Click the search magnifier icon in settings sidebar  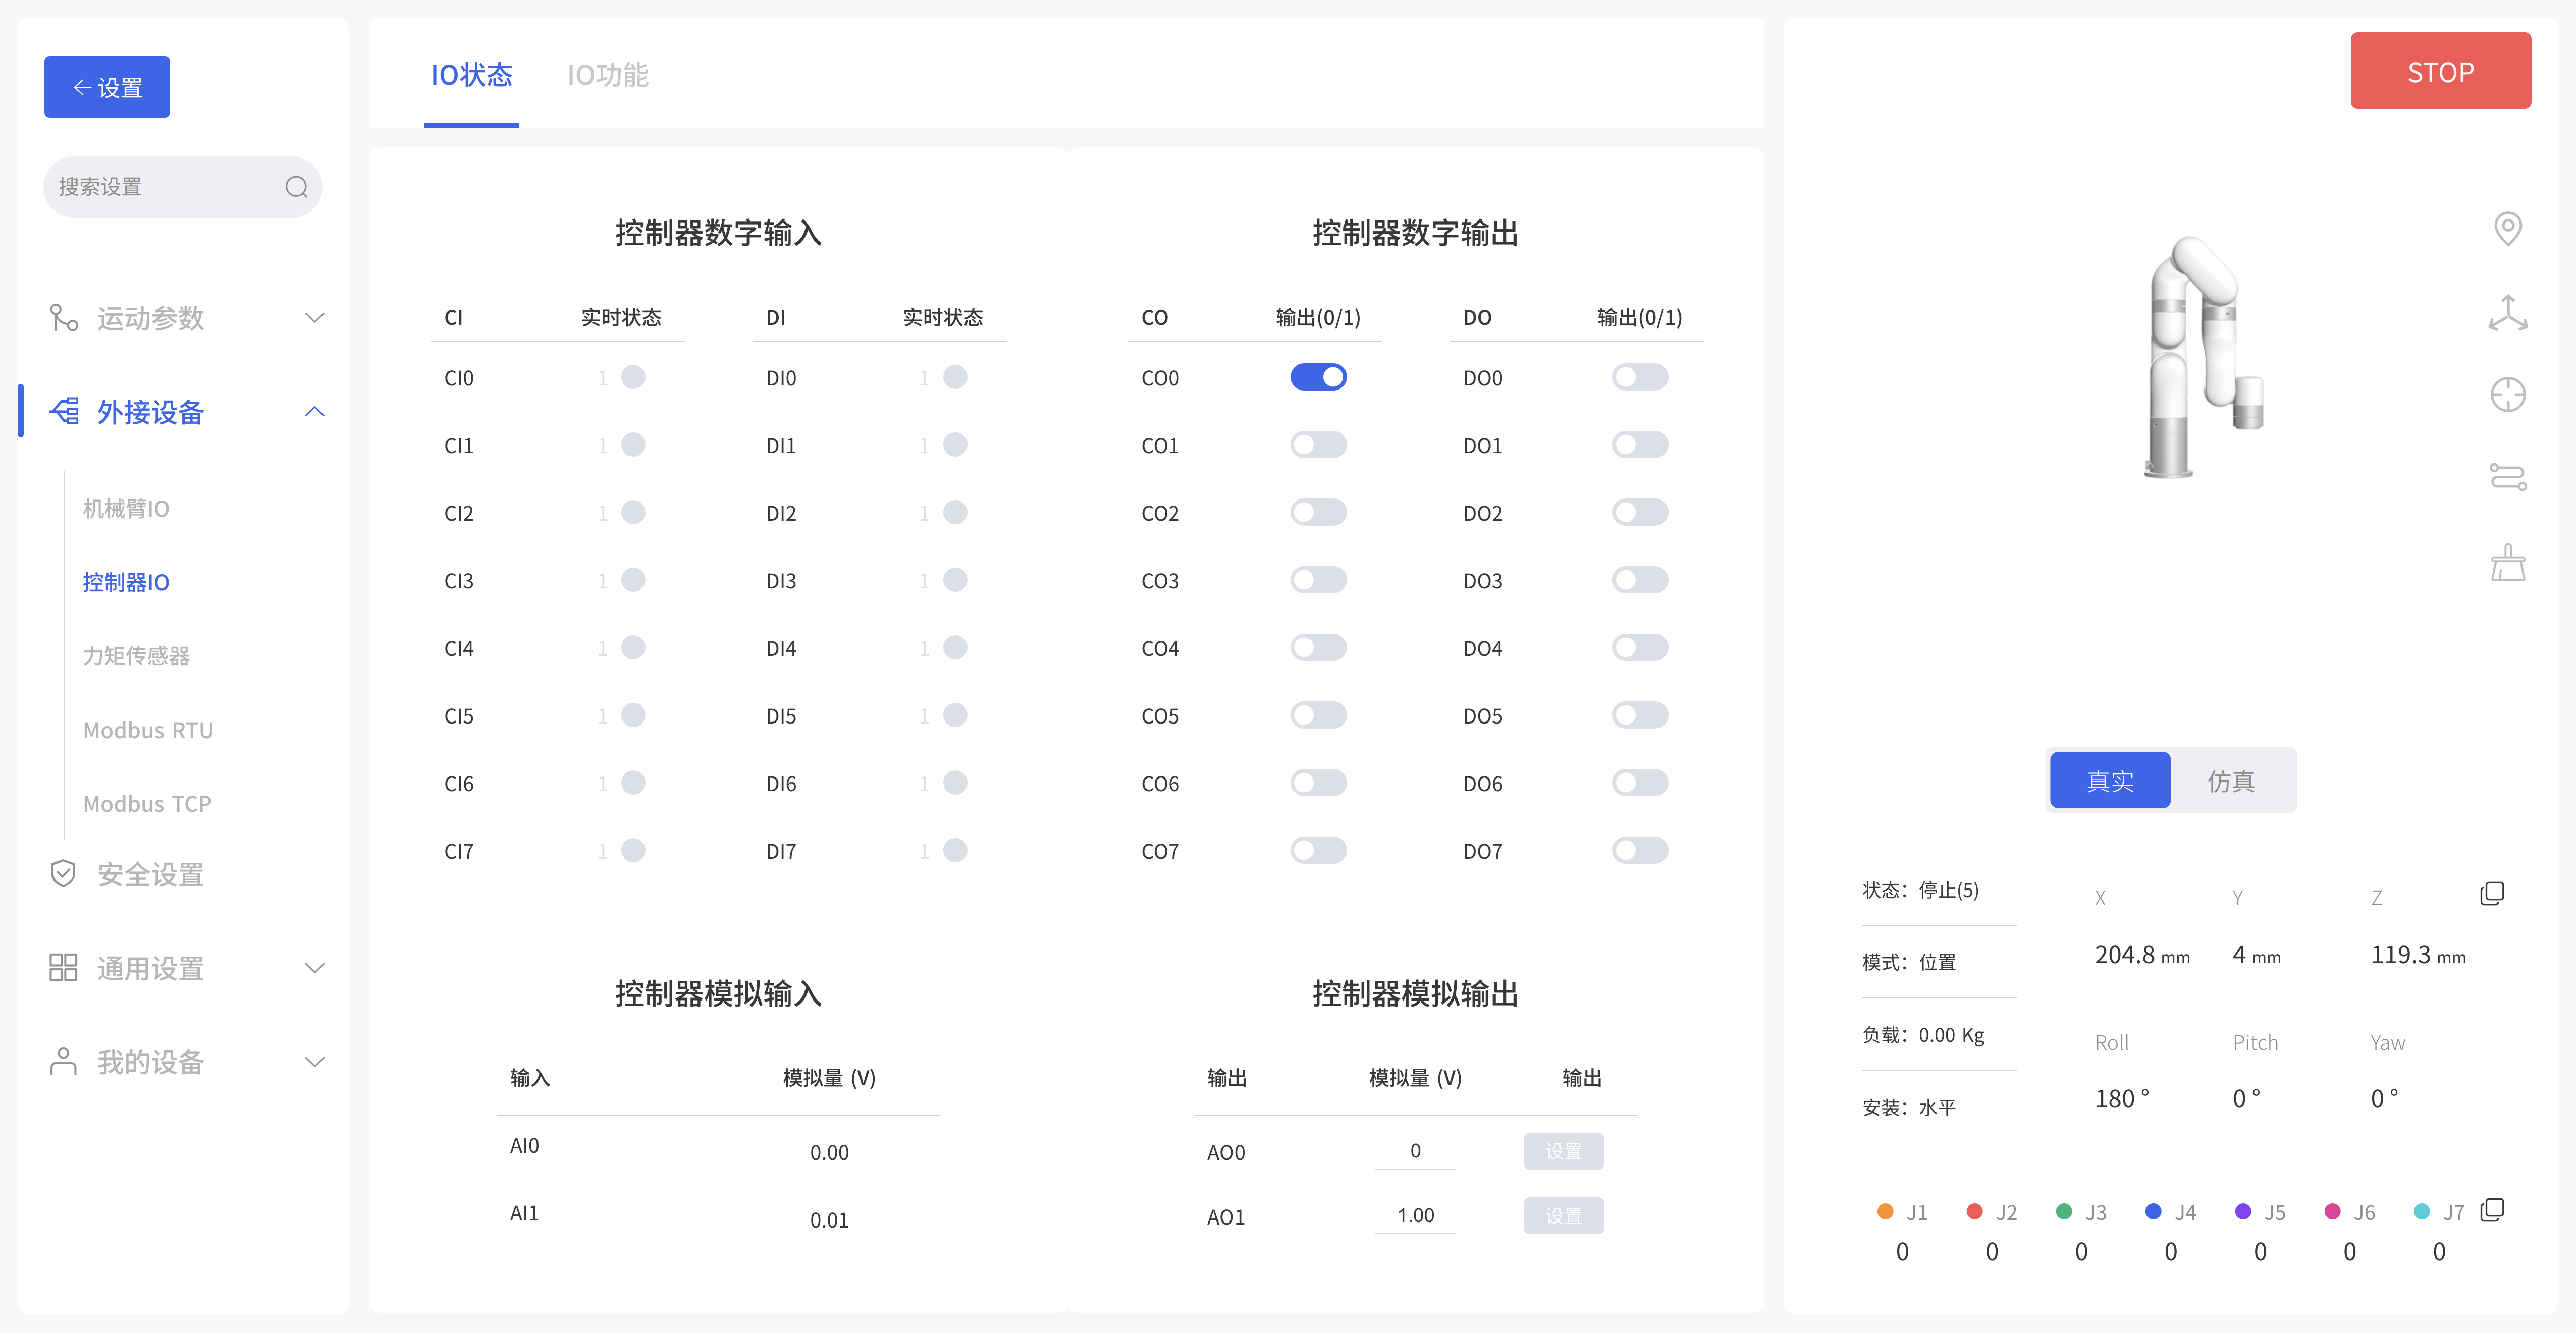296,186
